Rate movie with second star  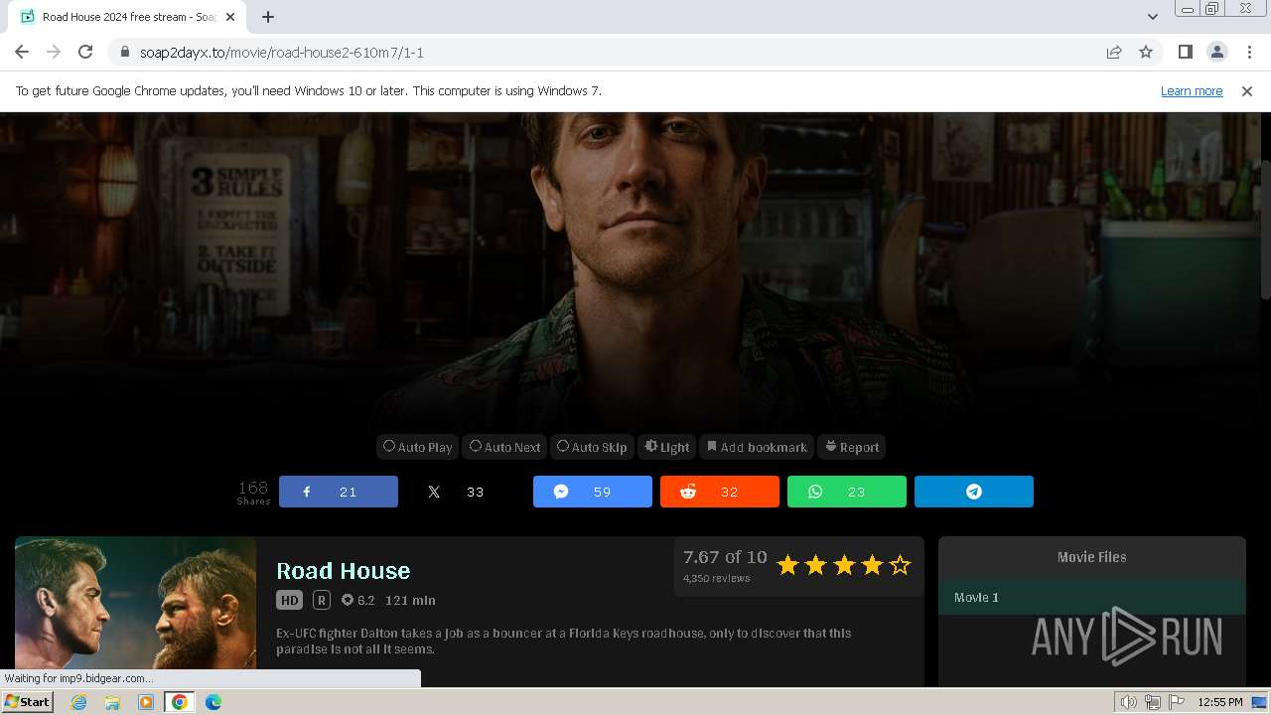click(815, 565)
